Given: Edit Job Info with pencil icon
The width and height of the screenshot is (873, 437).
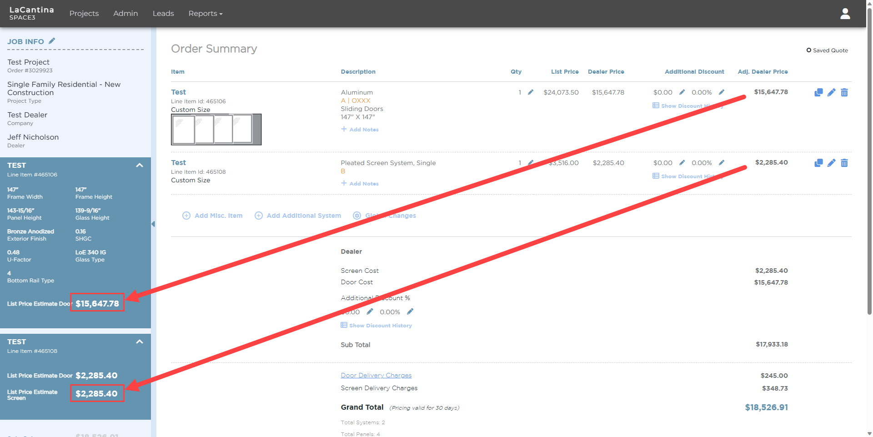Looking at the screenshot, I should [x=52, y=41].
